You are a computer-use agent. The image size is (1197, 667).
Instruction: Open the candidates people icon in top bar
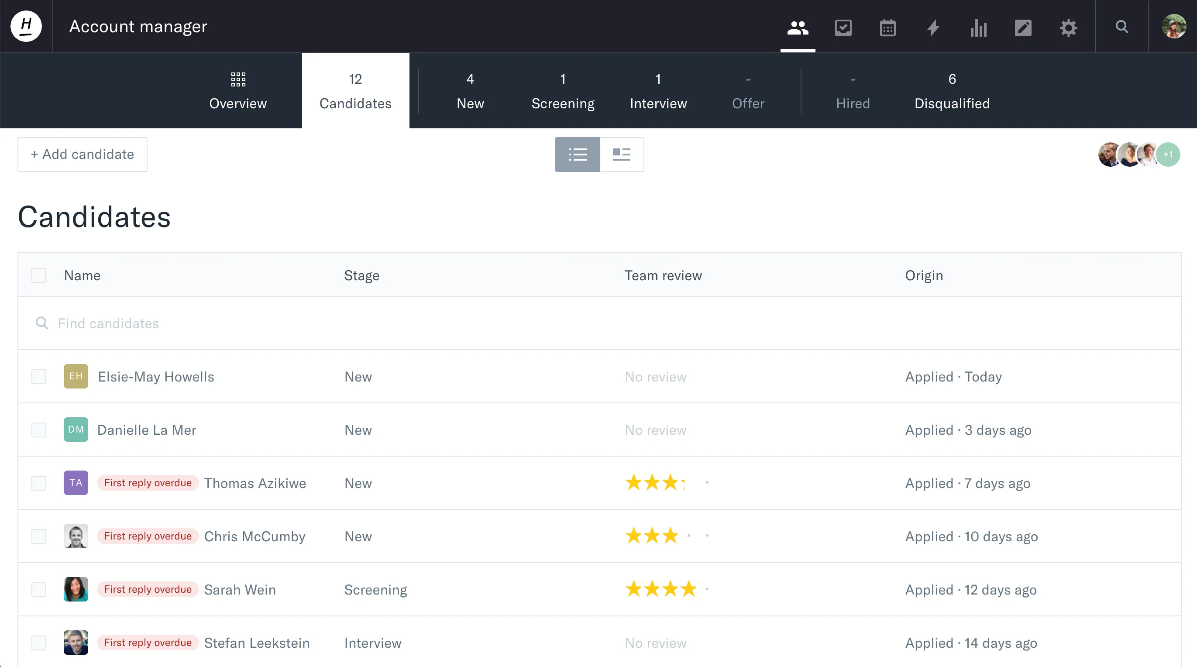pos(798,27)
